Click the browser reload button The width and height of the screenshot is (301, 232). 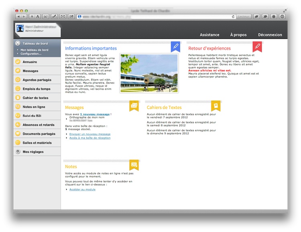(233, 16)
